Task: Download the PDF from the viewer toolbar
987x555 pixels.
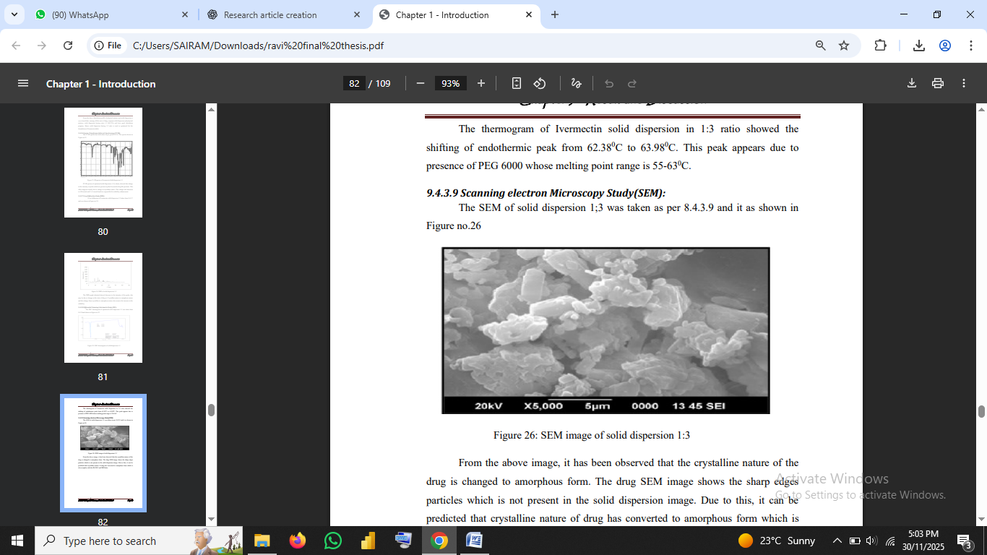Action: click(x=912, y=84)
